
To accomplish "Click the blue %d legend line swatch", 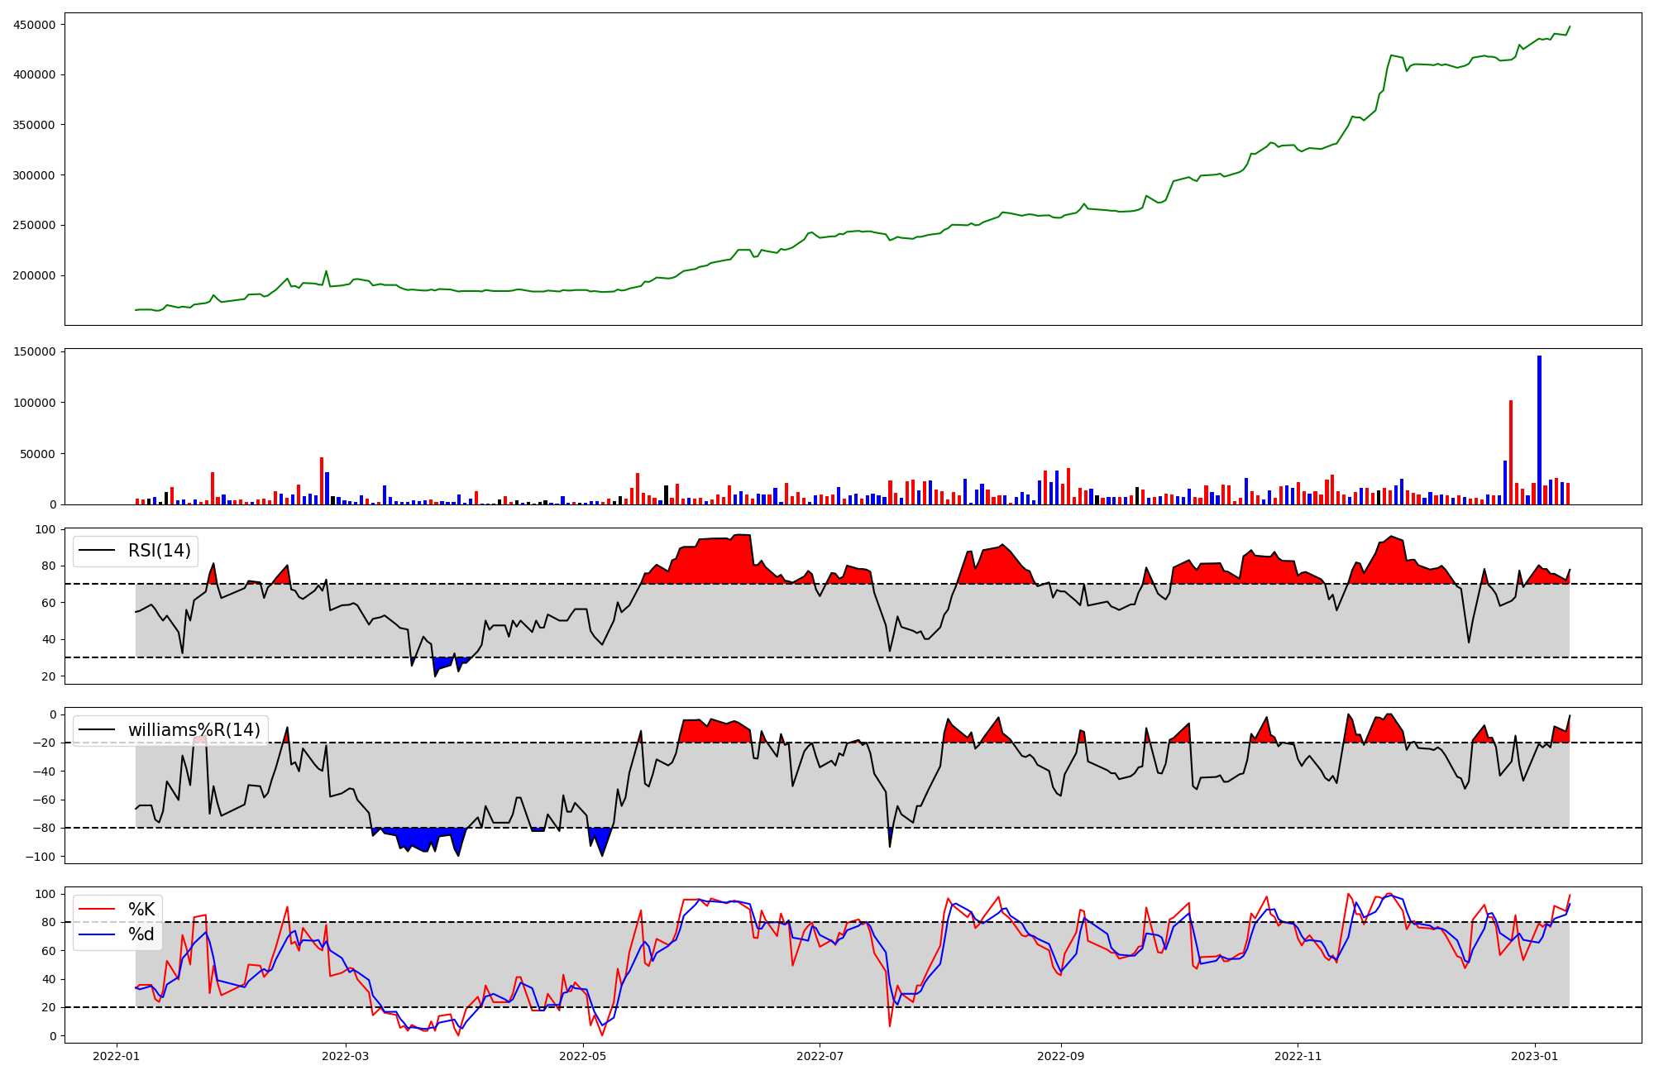I will tap(98, 934).
